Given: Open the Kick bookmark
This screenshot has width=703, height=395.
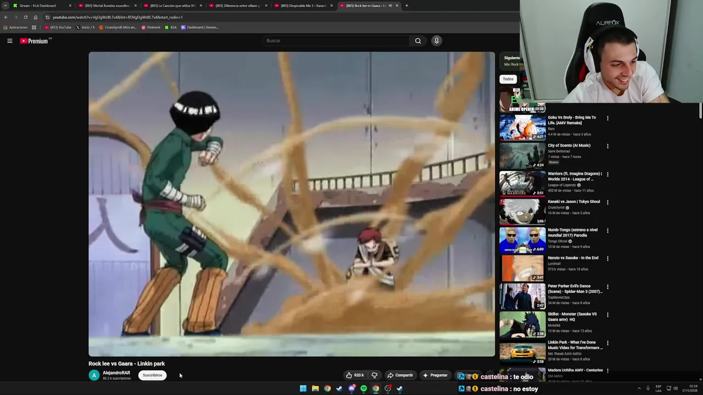Looking at the screenshot, I should coord(171,27).
